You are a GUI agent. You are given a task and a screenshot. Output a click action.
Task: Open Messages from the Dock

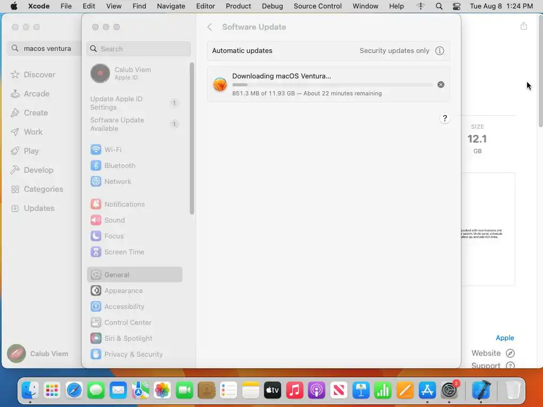pos(96,391)
